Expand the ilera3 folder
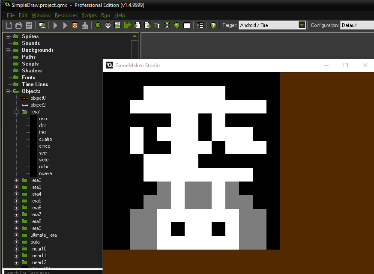Screen dimensions: 374x274 [16, 187]
